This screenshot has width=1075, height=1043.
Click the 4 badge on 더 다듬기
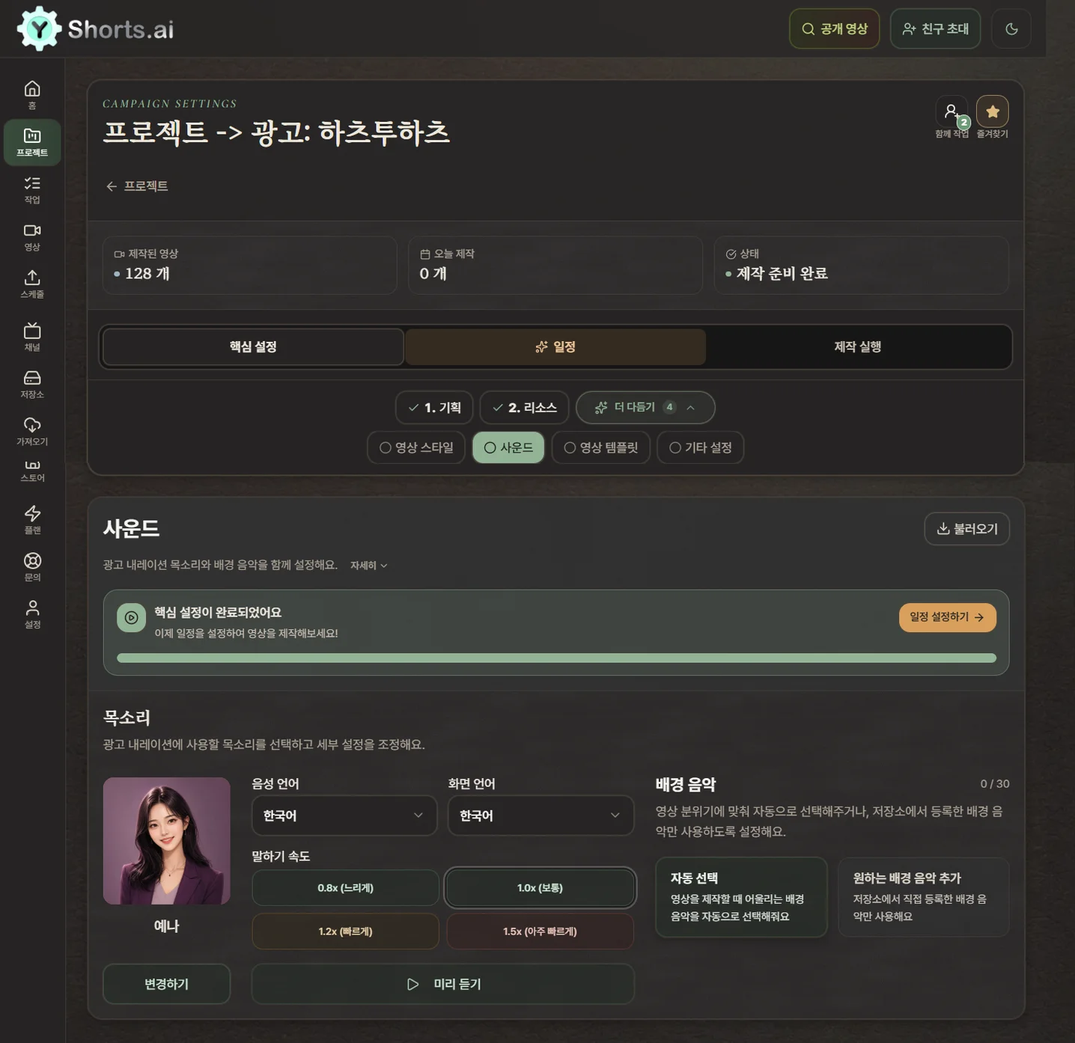(669, 407)
